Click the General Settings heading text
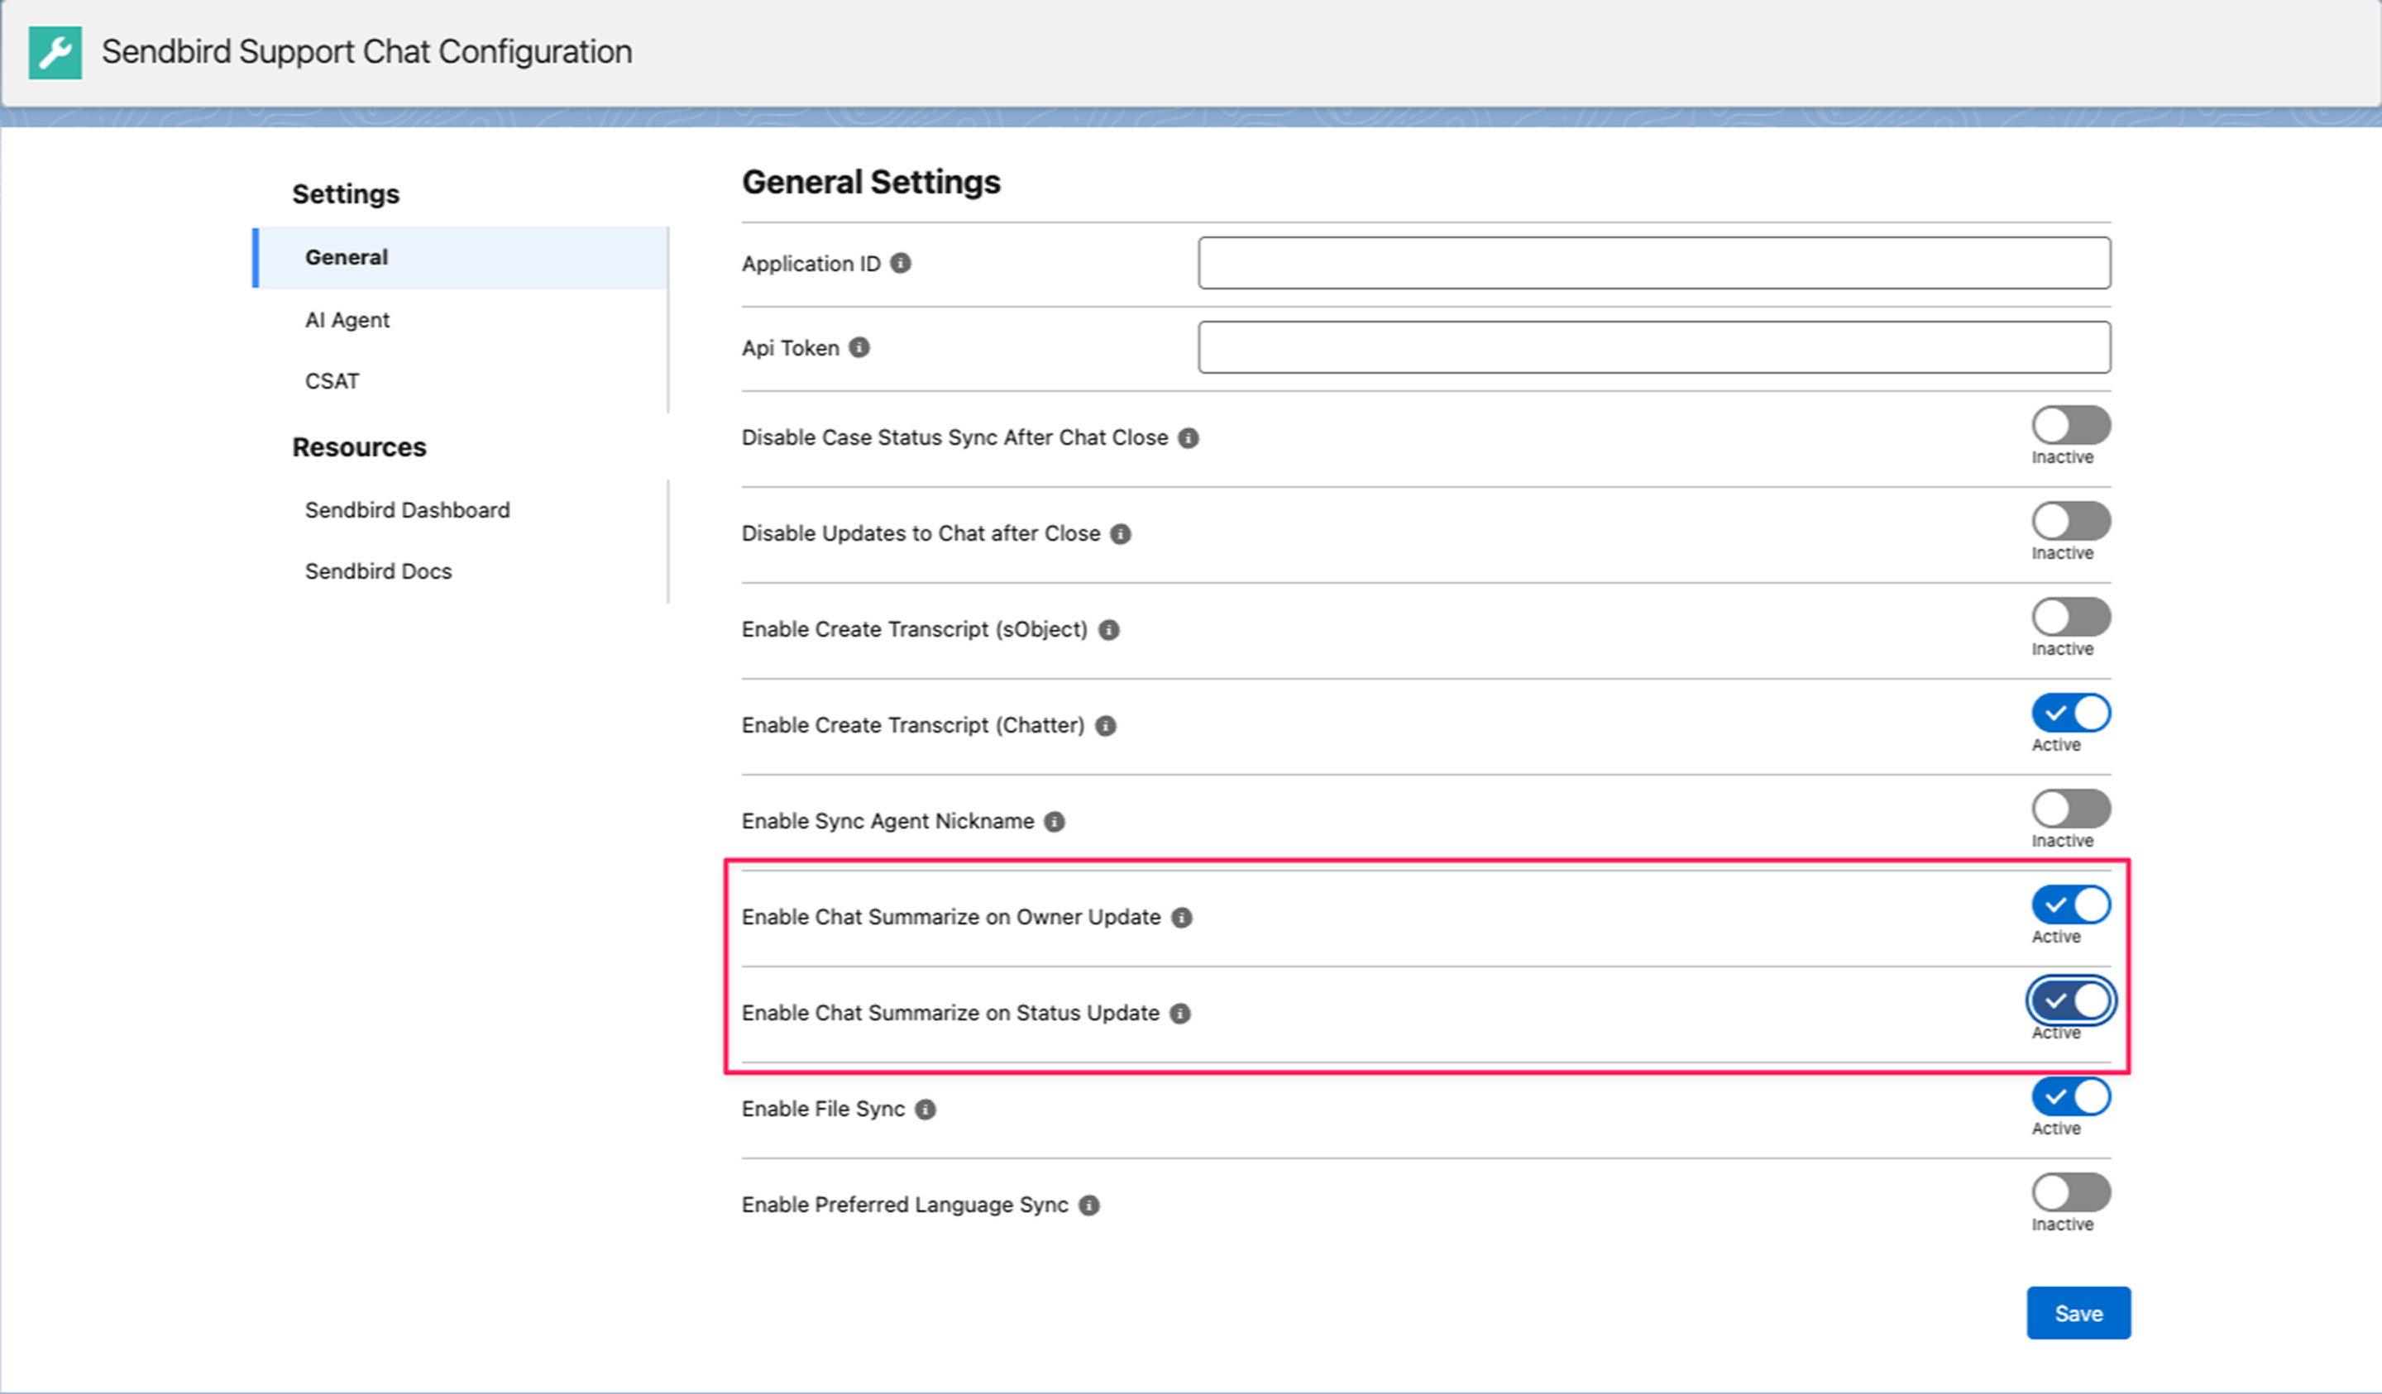Viewport: 2382px width, 1394px height. (x=871, y=181)
